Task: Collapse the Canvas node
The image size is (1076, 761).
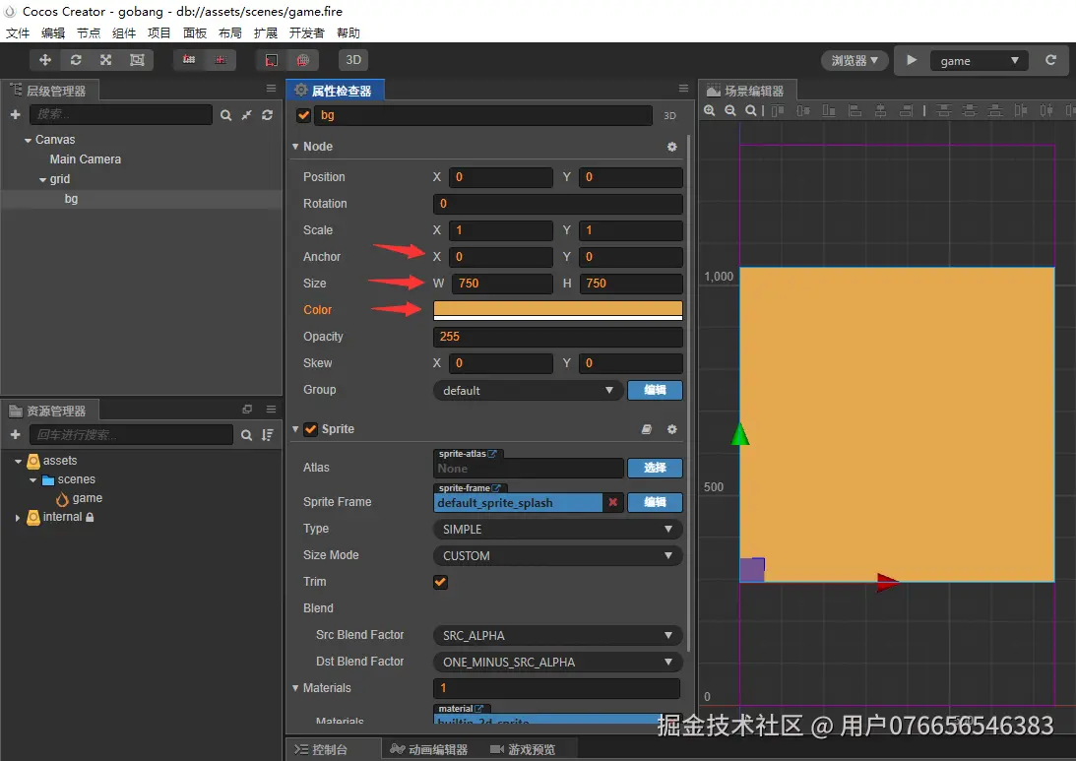Action: [x=29, y=140]
